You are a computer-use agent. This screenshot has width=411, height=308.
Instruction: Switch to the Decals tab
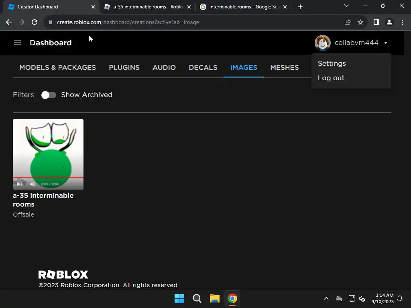tap(203, 67)
